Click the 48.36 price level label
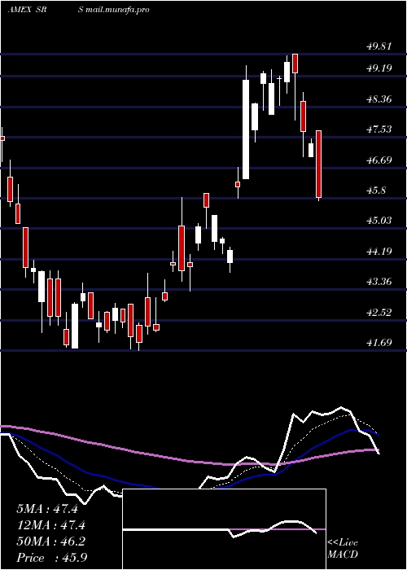This screenshot has height=570, width=407. [x=378, y=99]
